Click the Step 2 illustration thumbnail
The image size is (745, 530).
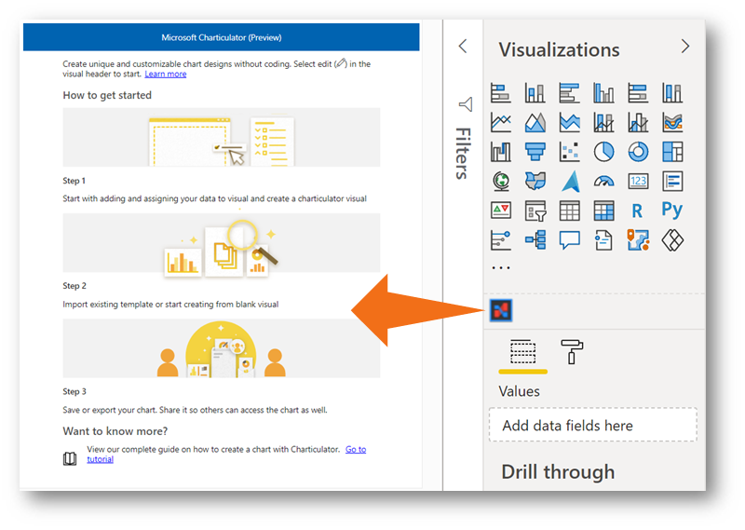coord(222,243)
